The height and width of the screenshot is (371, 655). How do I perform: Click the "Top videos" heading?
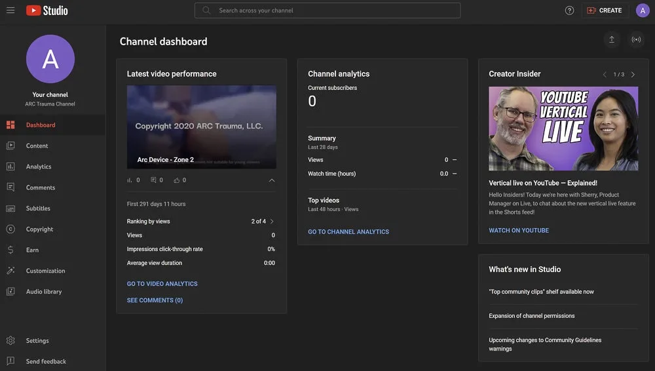324,201
